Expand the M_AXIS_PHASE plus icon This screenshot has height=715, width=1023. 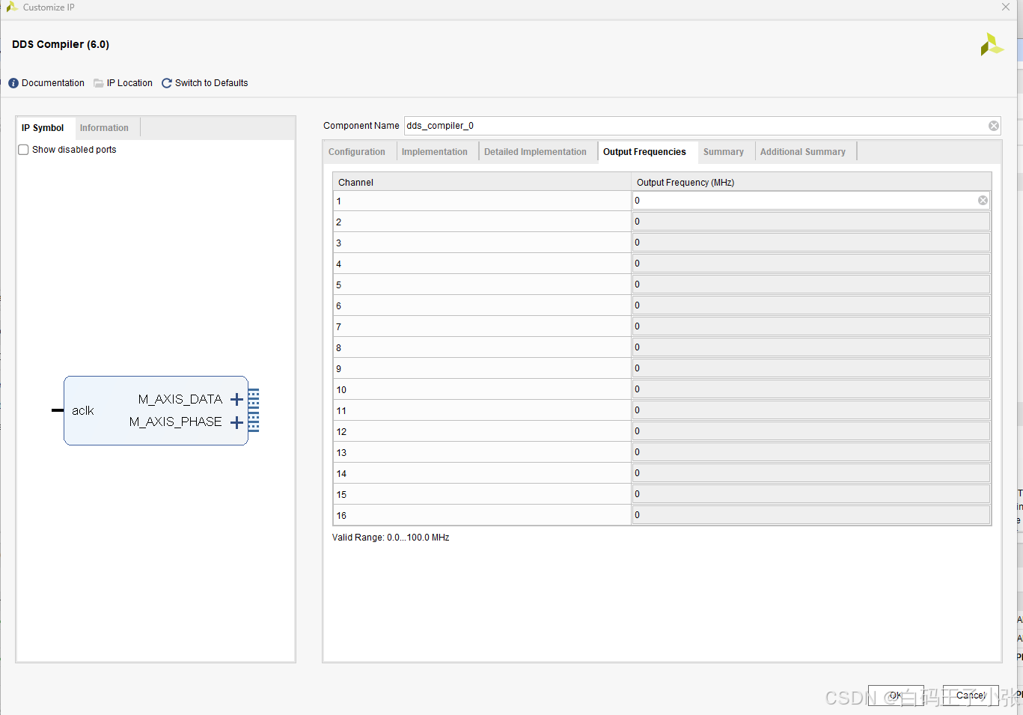(236, 422)
